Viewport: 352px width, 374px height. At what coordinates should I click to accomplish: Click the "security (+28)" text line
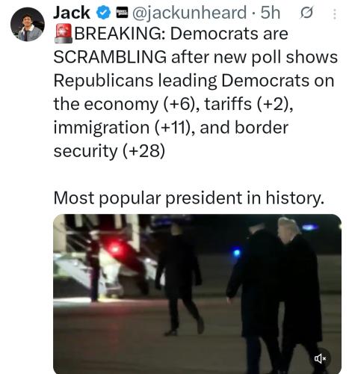point(109,151)
